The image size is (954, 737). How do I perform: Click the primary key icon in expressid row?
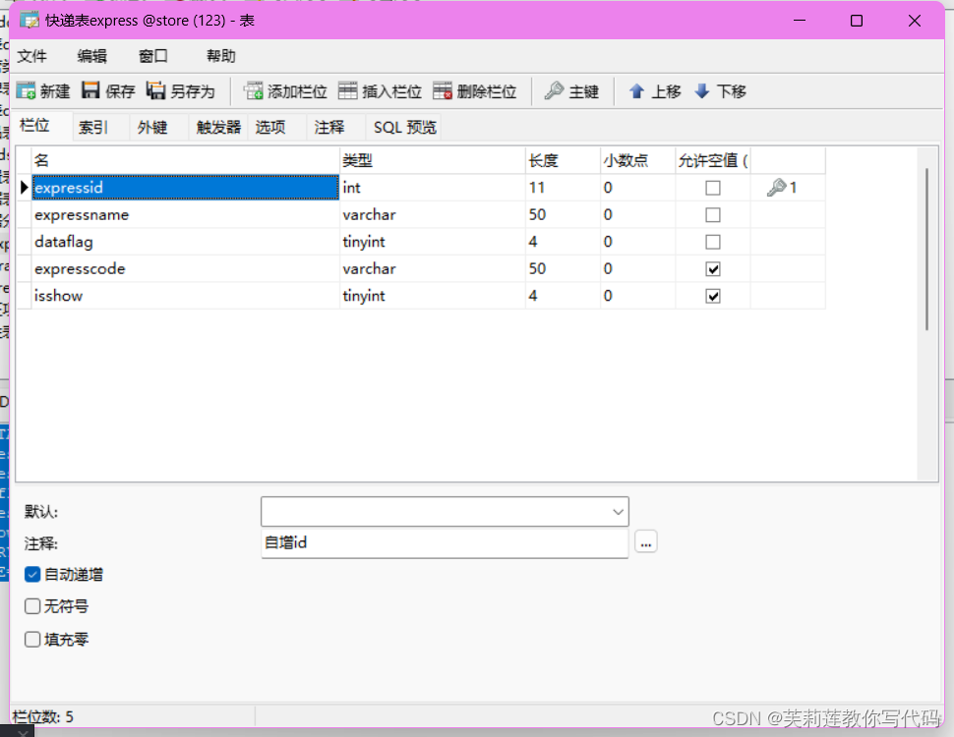[x=776, y=188]
